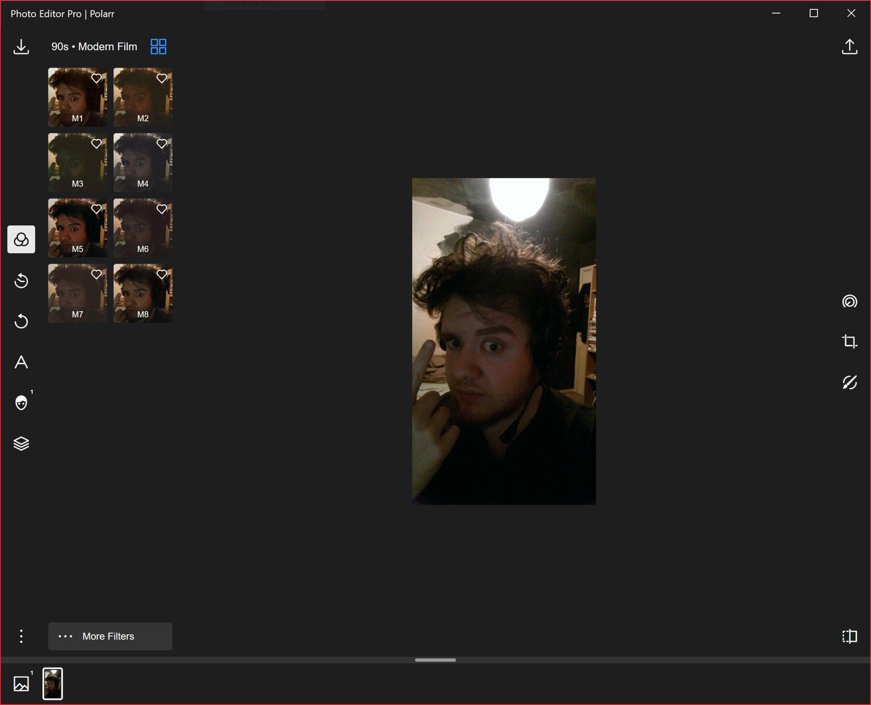Click the history reset icon
The image size is (871, 705).
21,281
